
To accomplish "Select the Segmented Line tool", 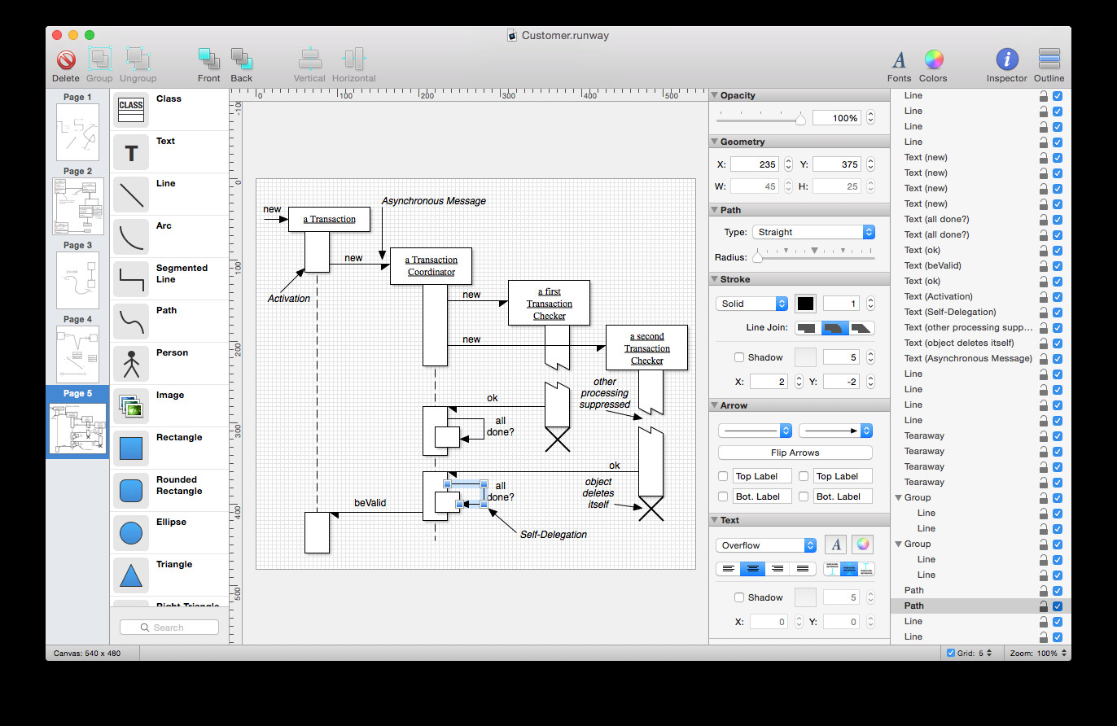I will [x=130, y=278].
